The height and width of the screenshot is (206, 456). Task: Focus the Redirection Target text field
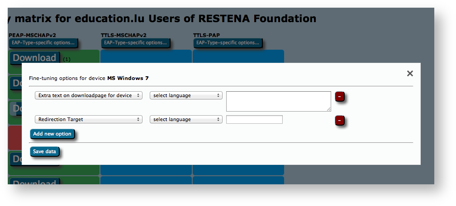[x=254, y=119]
